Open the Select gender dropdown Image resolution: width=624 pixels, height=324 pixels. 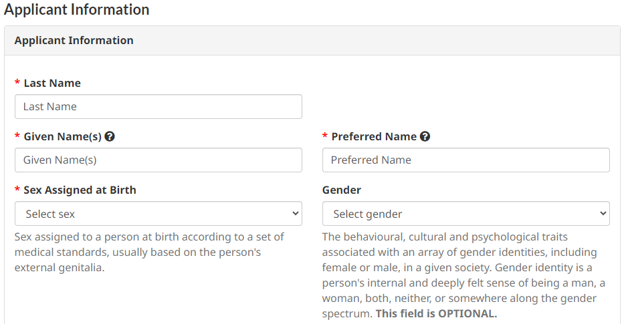pyautogui.click(x=465, y=214)
